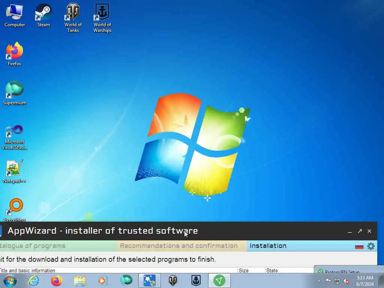Launch Internet Explorer from the taskbar

click(x=33, y=280)
